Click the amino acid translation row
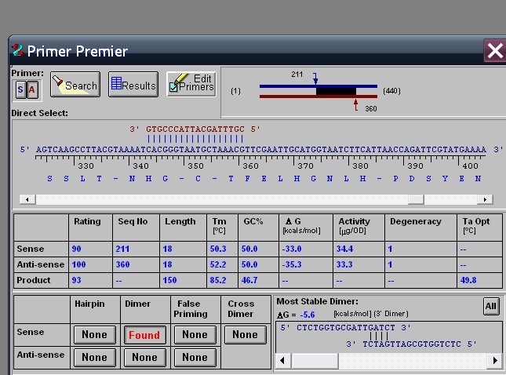 pyautogui.click(x=264, y=178)
